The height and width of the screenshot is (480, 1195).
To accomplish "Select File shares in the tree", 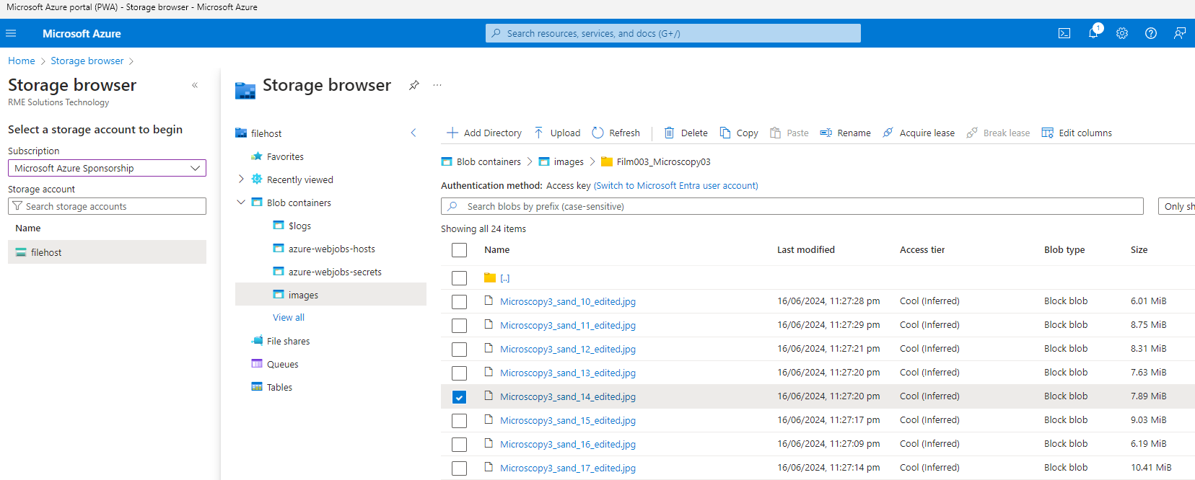I will [x=288, y=341].
